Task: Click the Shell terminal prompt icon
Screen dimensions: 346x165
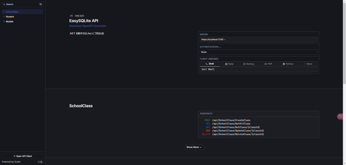Action: coord(207,64)
